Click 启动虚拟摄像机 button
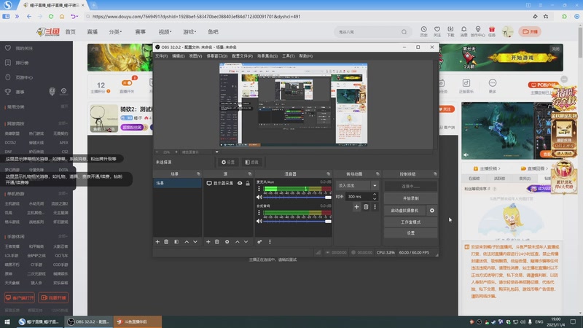Screen dimensions: 583x328 405,211
